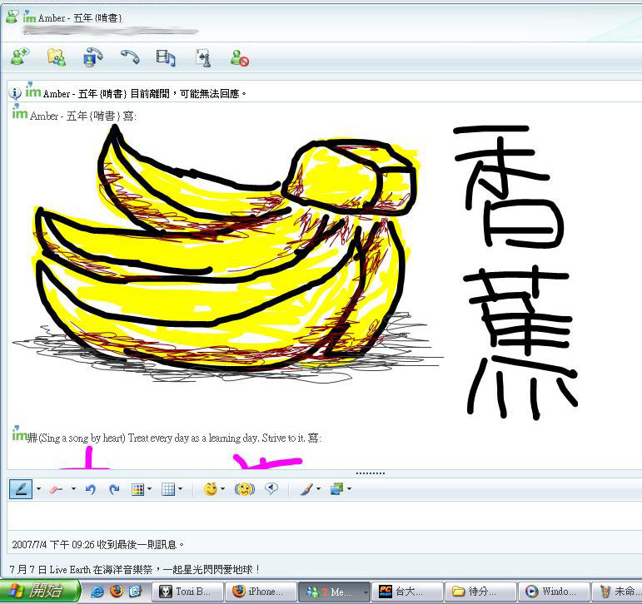642x604 pixels.
Task: Expand the background pictures dropdown arrow
Action: [349, 488]
